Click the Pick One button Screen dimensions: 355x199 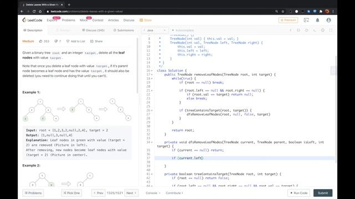[72, 193]
